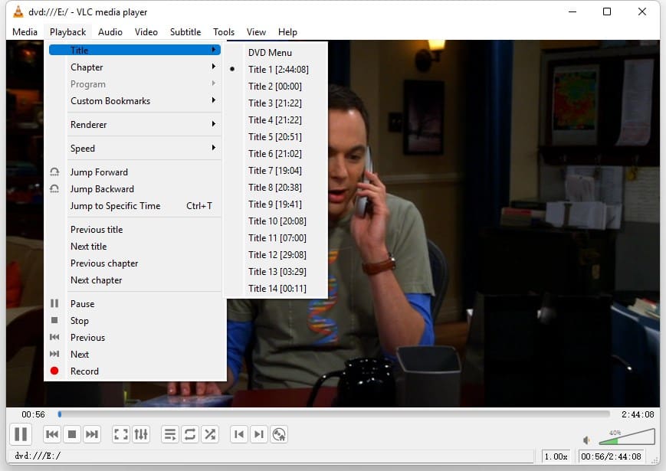Toggle random shuffle playback
Viewport: 666px width, 471px height.
210,434
